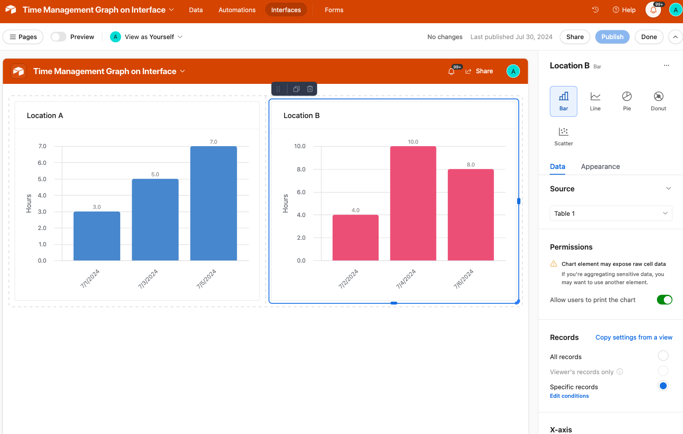
Task: Click the Location B chart title
Action: [x=302, y=116]
